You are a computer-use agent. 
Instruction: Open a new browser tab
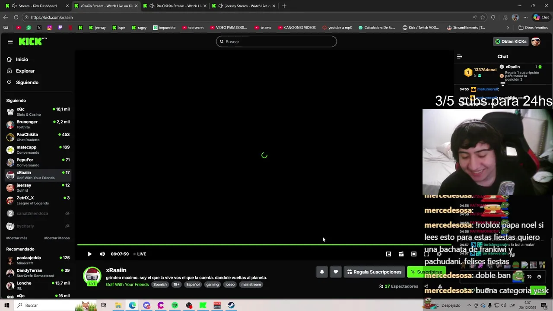pyautogui.click(x=284, y=6)
